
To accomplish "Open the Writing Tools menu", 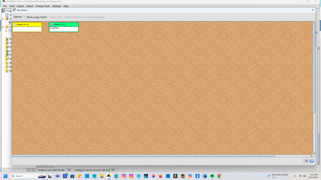I will pos(42,6).
